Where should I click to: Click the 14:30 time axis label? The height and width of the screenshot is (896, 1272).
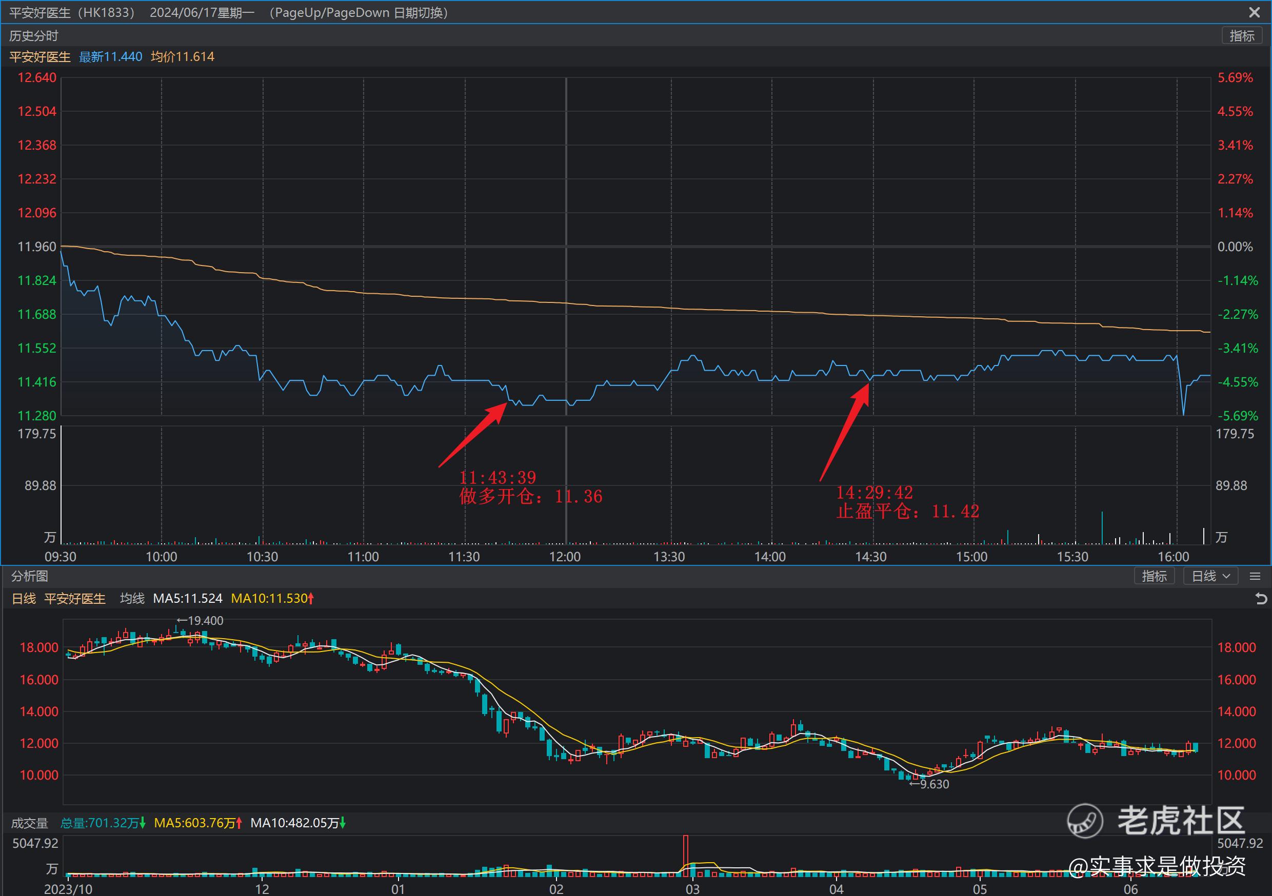[871, 557]
